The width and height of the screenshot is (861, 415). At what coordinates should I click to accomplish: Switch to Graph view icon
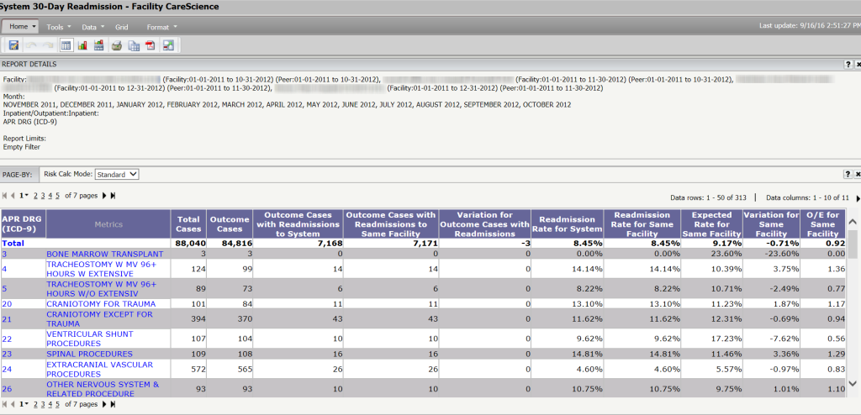click(82, 45)
